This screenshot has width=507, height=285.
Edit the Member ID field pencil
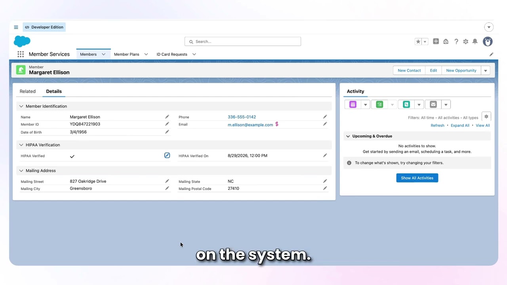click(x=167, y=124)
